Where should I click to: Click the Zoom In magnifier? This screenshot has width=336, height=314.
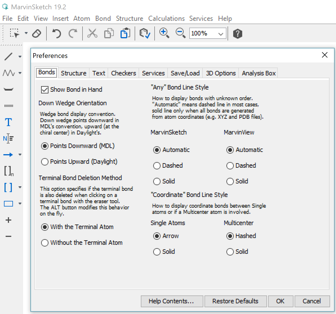(x=164, y=33)
